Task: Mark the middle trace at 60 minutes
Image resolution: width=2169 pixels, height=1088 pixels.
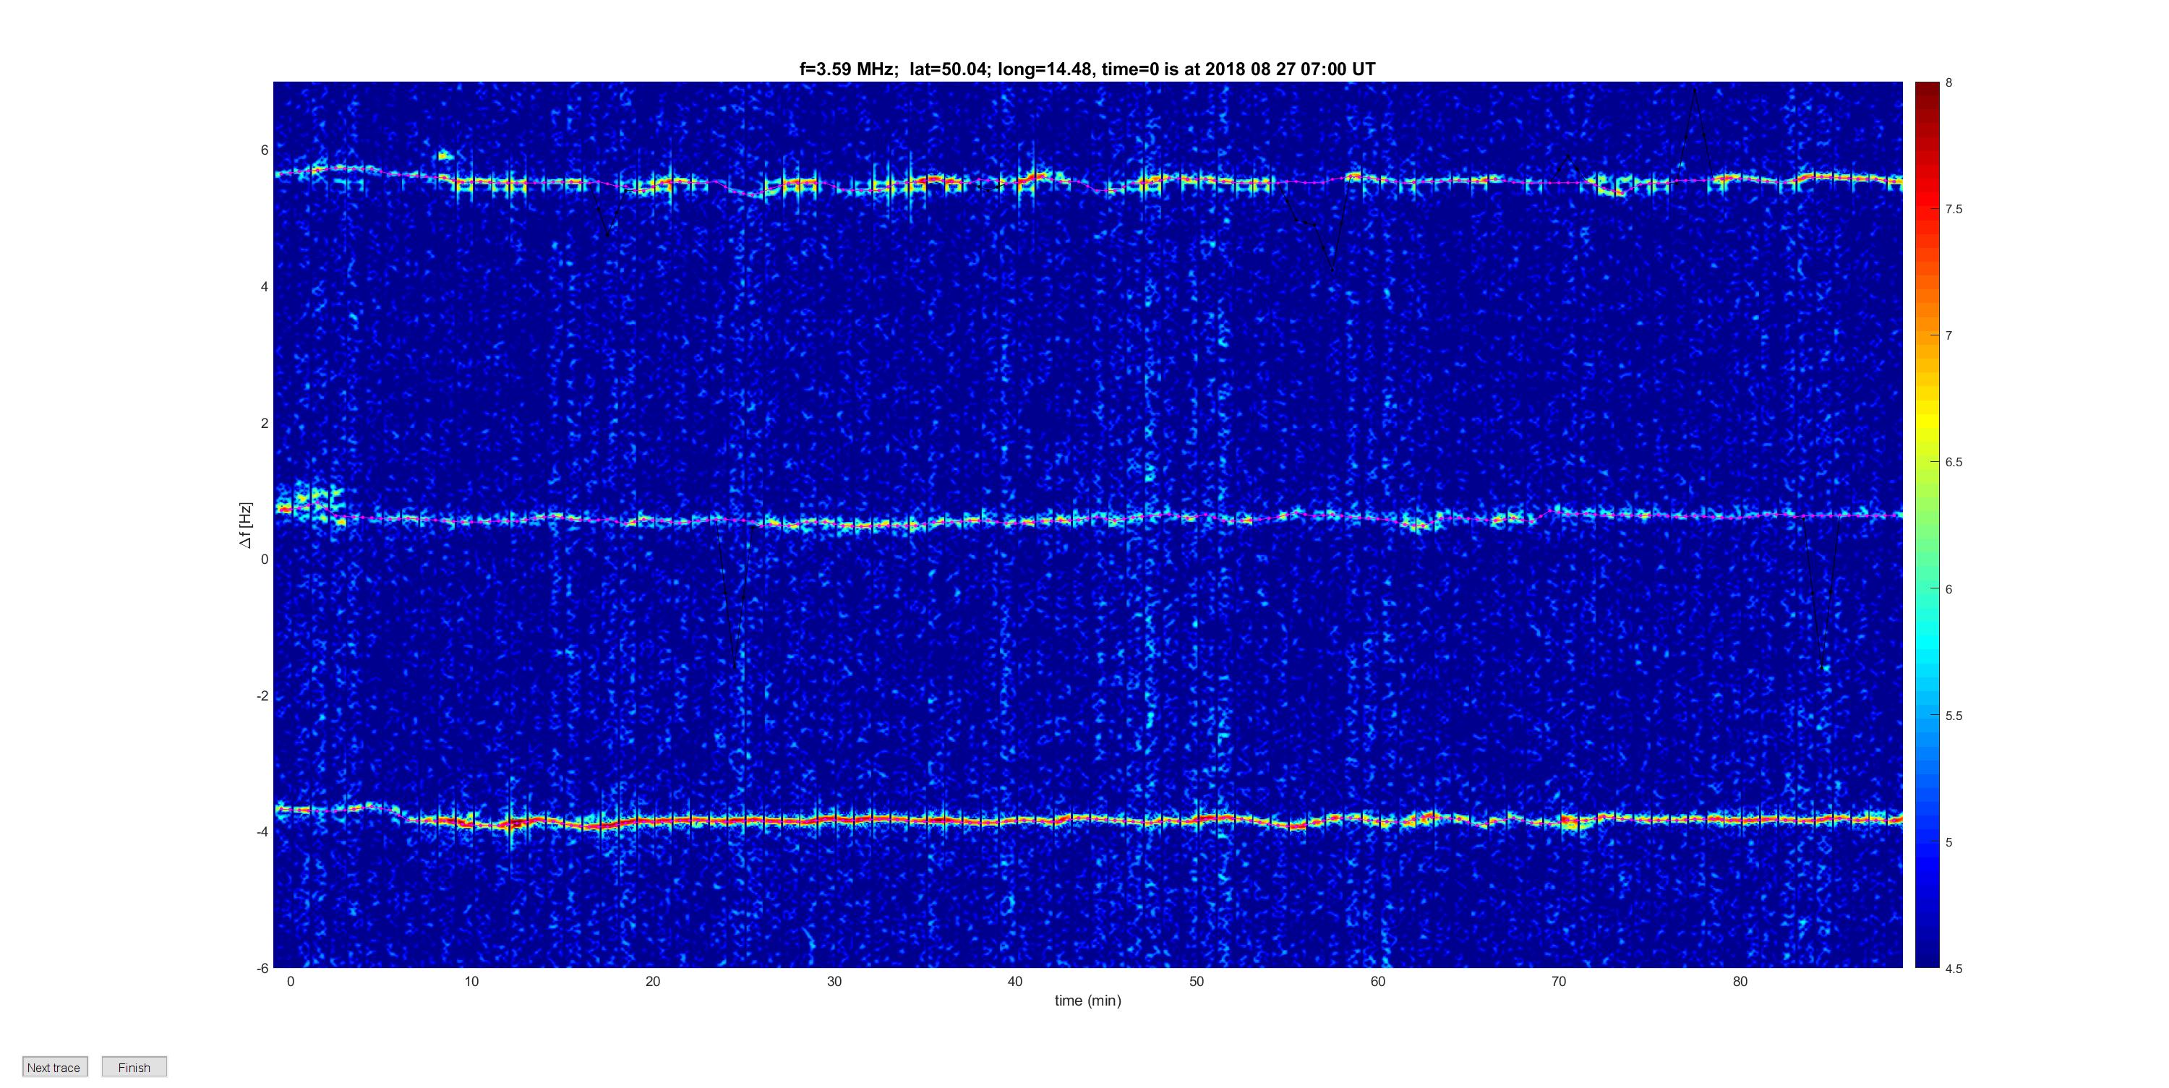Action: [1377, 516]
